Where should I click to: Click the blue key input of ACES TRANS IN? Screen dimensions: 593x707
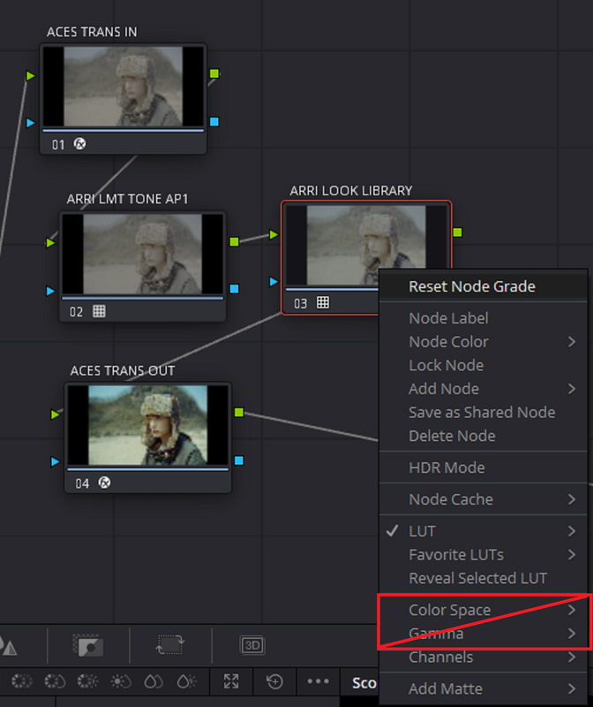[30, 123]
